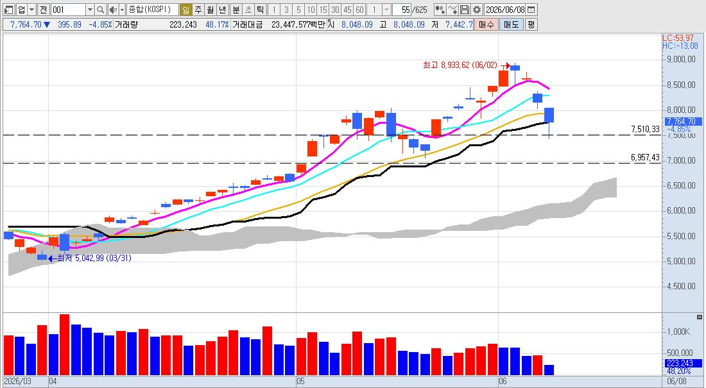Click the change value 395.89
The image size is (706, 388).
click(x=69, y=25)
